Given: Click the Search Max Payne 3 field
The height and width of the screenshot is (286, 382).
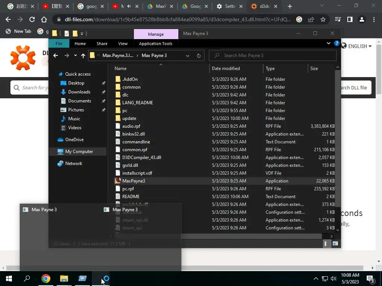Looking at the screenshot, I should [273, 55].
